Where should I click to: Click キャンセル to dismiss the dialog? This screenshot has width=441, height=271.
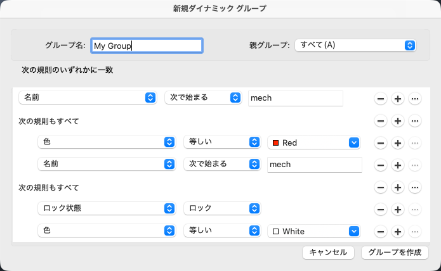[x=328, y=252]
